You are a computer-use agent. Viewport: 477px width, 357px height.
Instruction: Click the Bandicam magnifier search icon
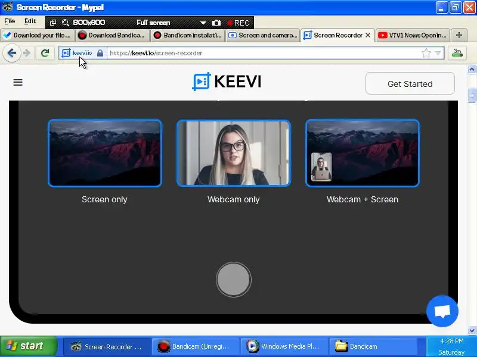click(66, 23)
